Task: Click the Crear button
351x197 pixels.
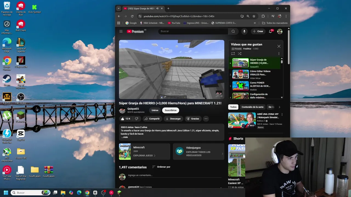Action: 258,31
